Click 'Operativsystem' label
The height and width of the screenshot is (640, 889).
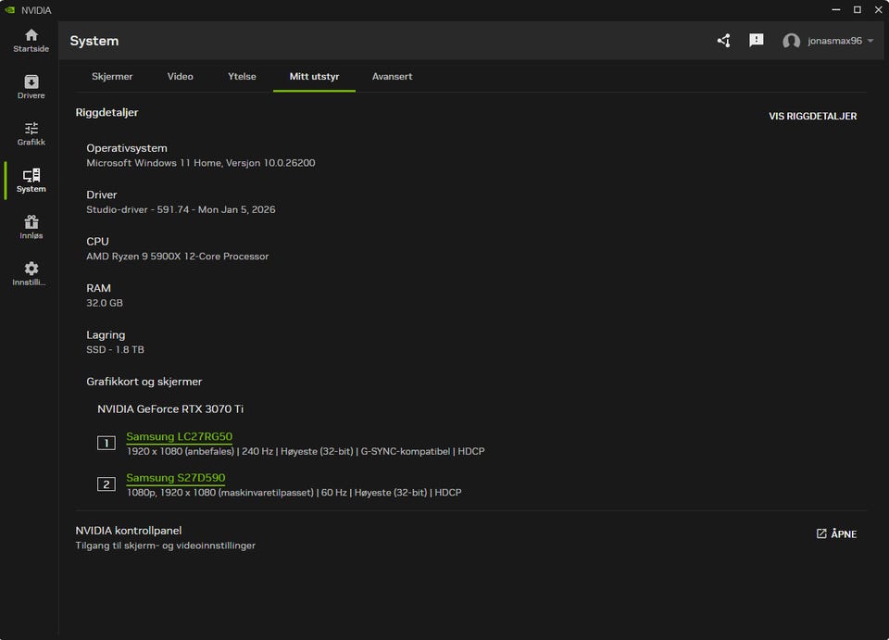127,148
